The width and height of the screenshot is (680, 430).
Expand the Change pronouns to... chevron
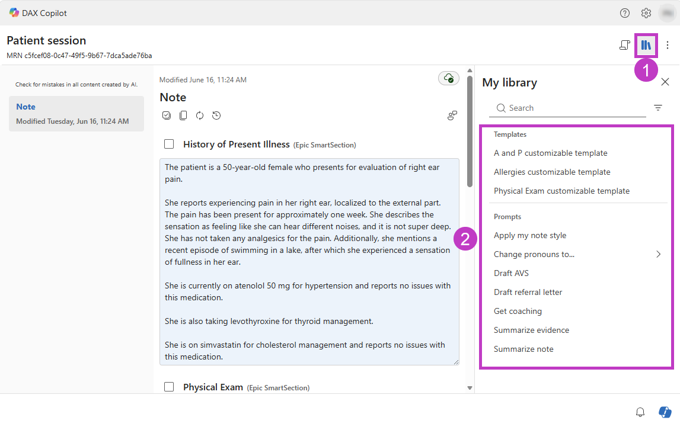[x=658, y=254]
